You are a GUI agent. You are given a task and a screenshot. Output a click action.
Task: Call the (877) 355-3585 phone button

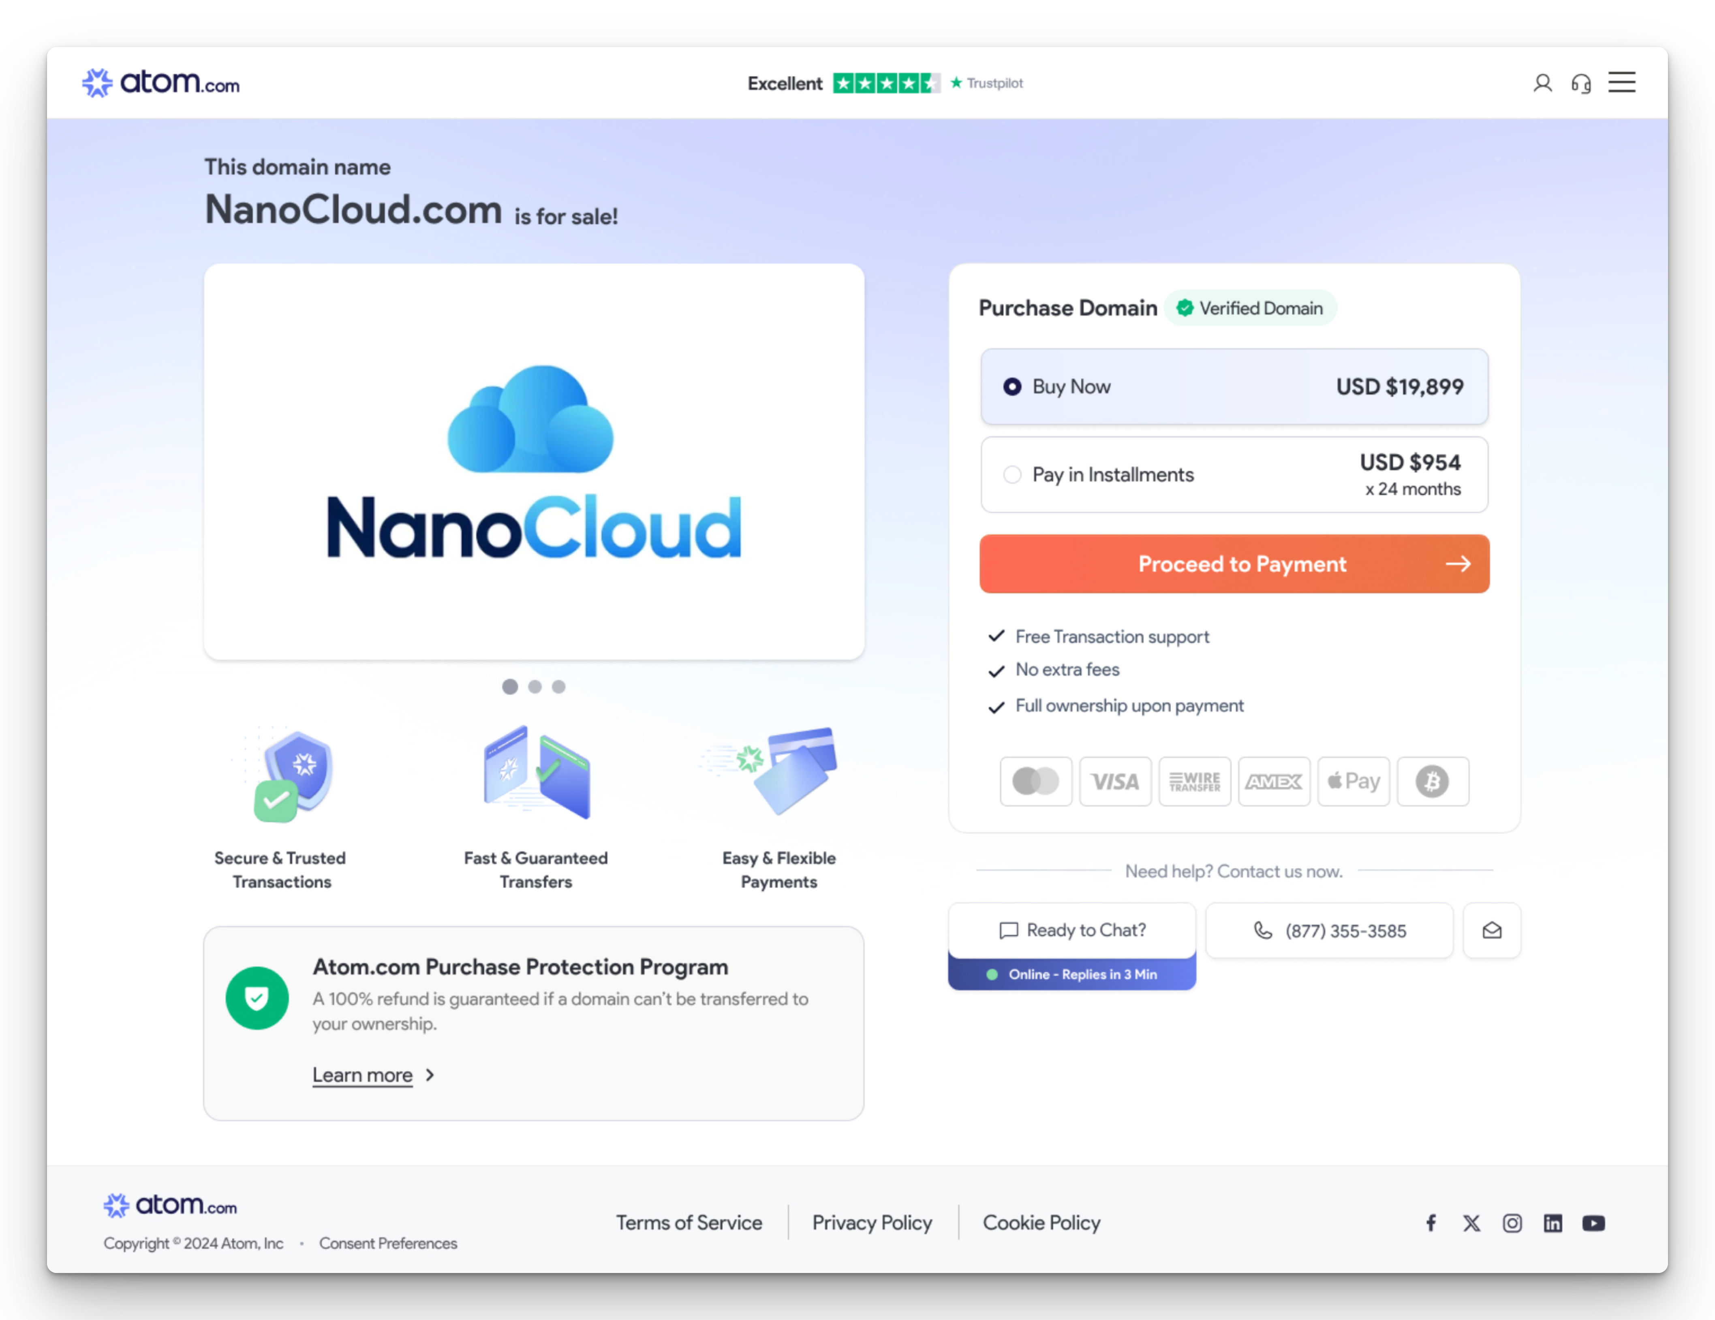click(1329, 931)
